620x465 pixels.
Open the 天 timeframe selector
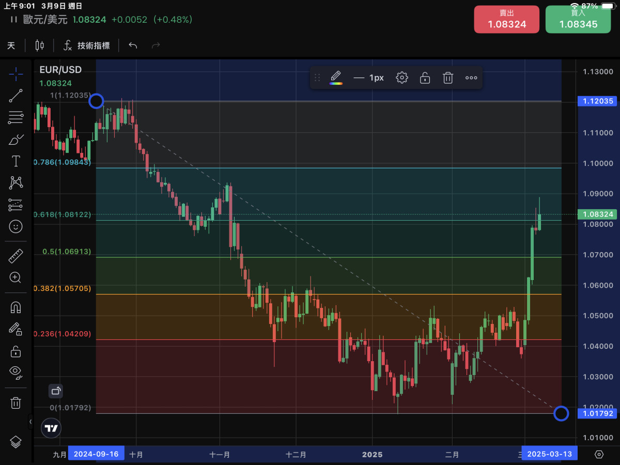11,45
